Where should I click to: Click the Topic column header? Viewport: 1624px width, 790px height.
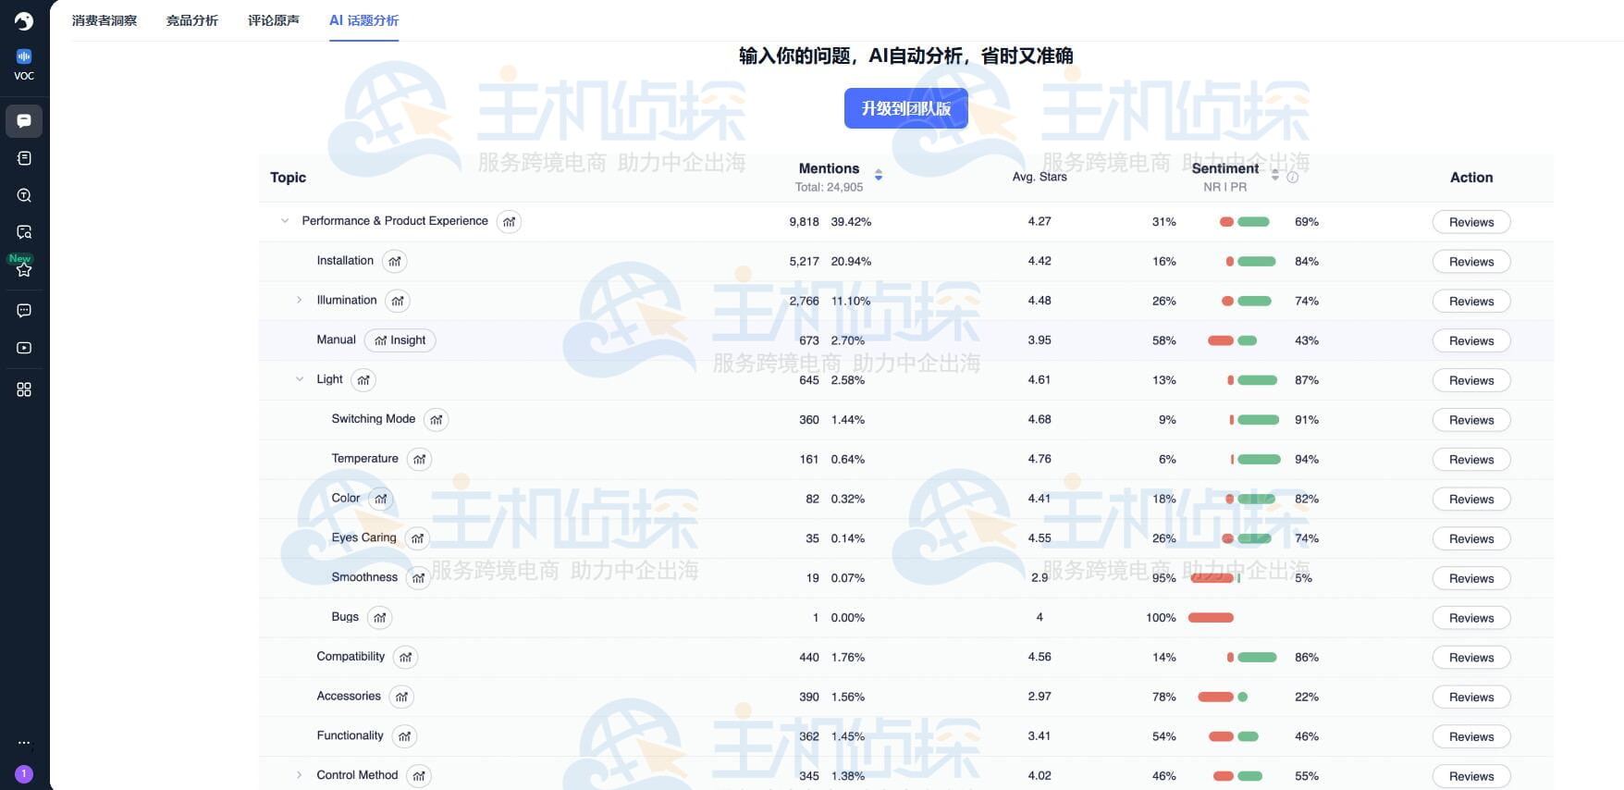click(x=288, y=178)
